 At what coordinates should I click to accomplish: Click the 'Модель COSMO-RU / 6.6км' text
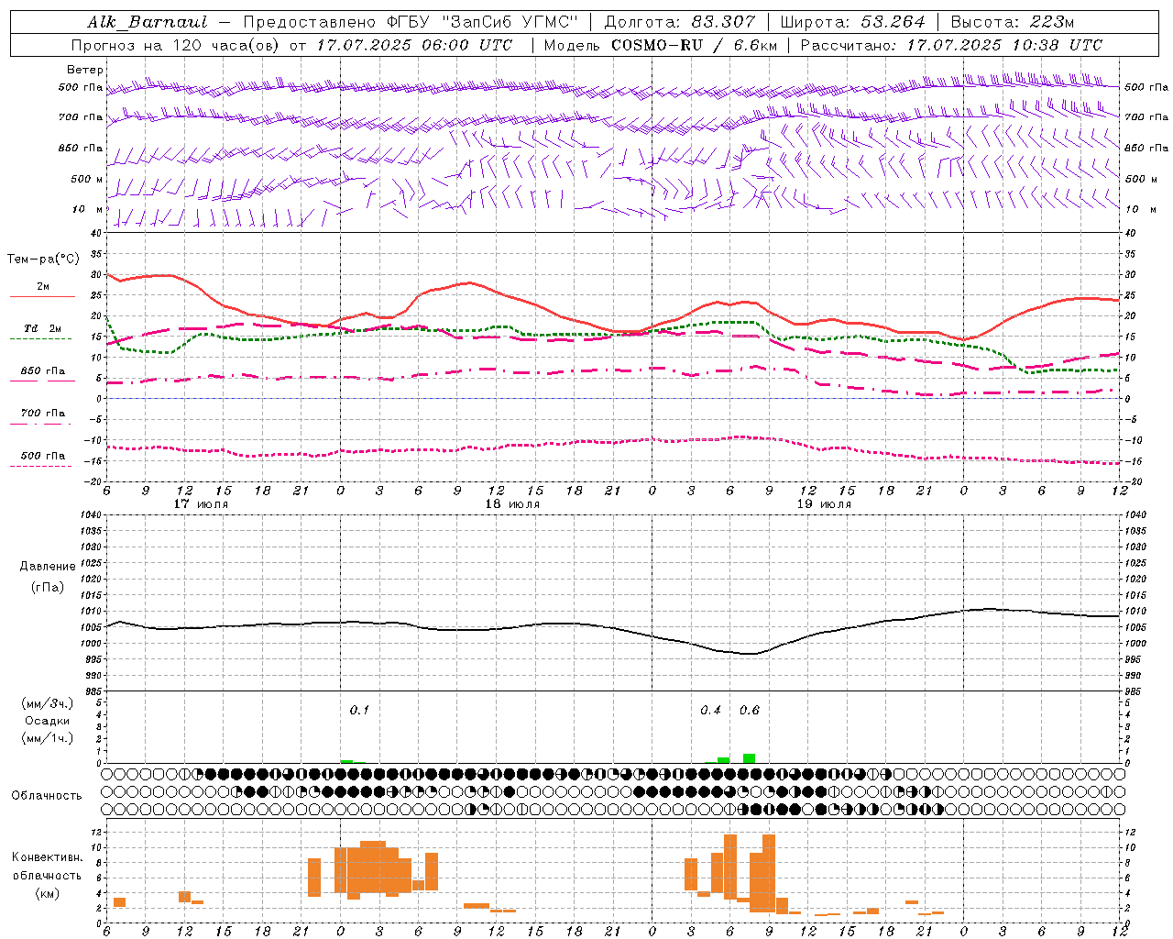pyautogui.click(x=660, y=45)
